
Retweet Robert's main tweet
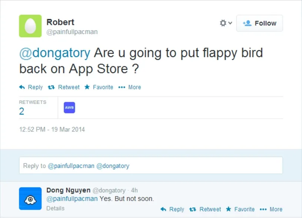tap(64, 87)
